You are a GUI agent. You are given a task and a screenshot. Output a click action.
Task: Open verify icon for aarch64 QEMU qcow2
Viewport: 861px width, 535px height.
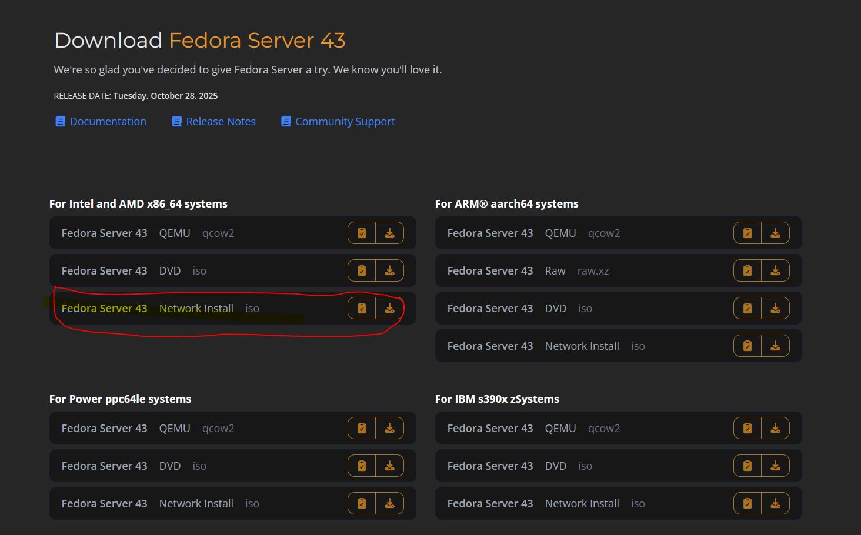(747, 233)
